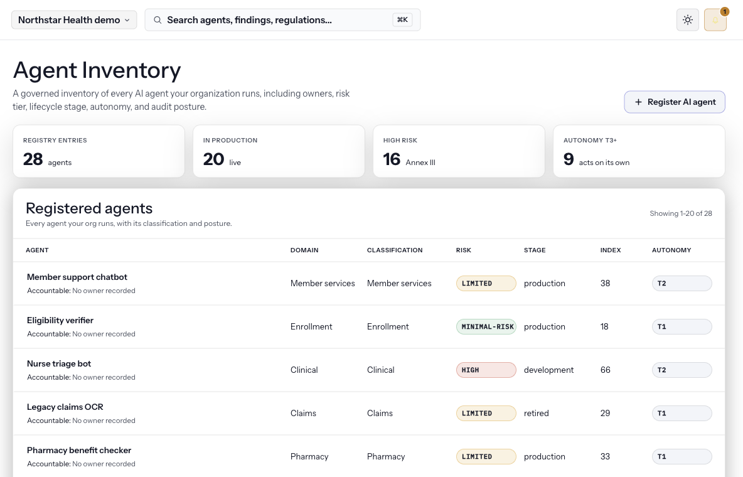Screen dimensions: 743x477
Task: Open the Legacy claims OCR agent
Action: pyautogui.click(x=65, y=407)
